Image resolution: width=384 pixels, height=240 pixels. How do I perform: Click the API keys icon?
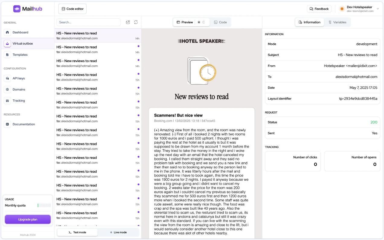pos(7,78)
